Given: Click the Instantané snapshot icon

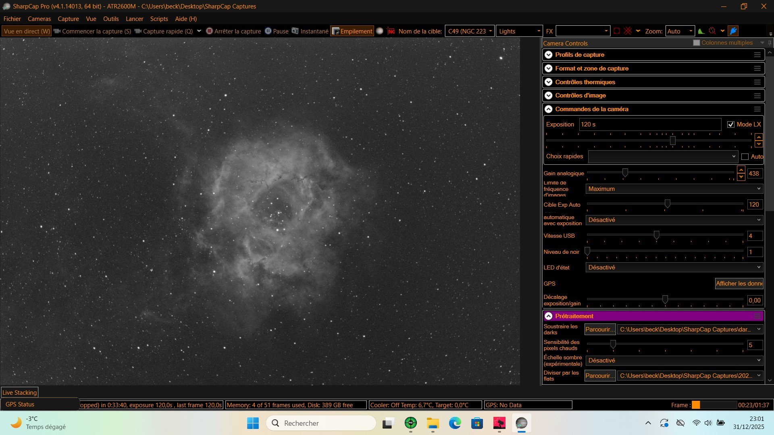Looking at the screenshot, I should tap(295, 31).
